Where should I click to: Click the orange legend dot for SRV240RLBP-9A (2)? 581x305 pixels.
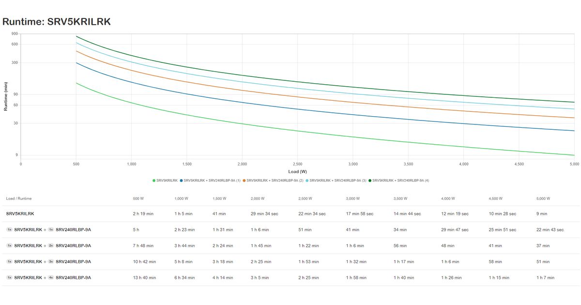(245, 181)
